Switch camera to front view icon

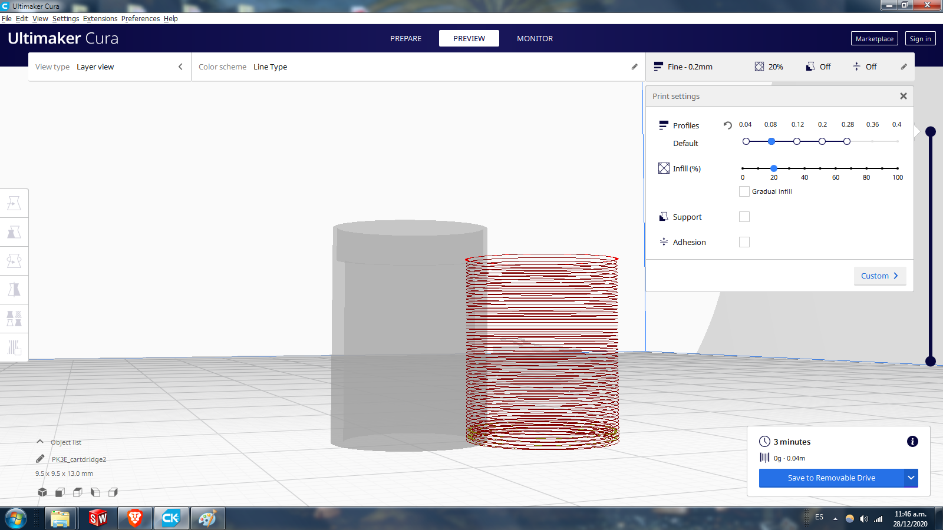60,492
